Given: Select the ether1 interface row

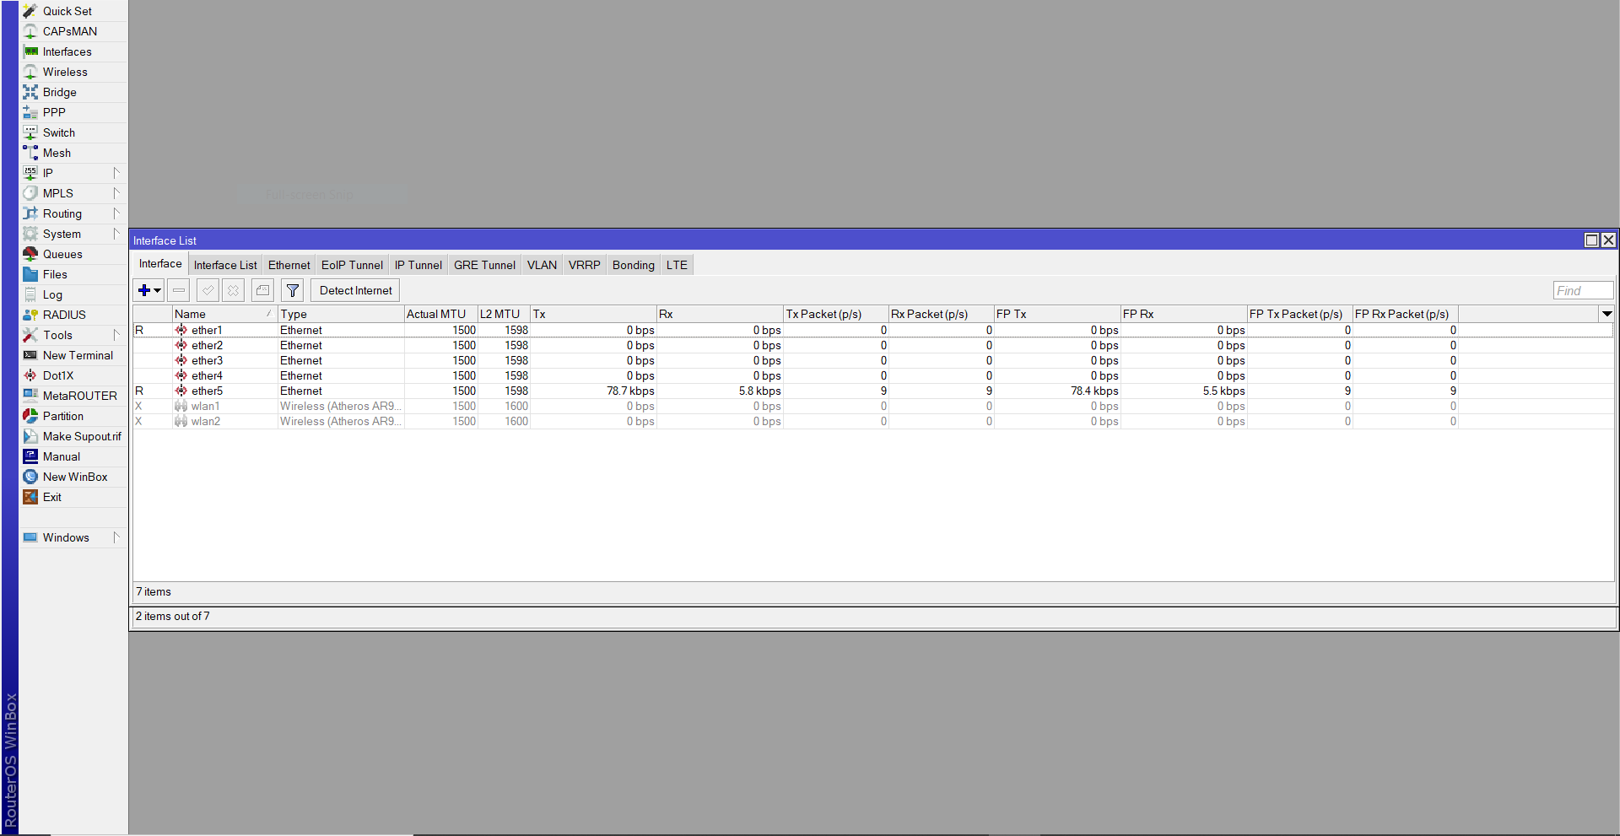Looking at the screenshot, I should 873,330.
